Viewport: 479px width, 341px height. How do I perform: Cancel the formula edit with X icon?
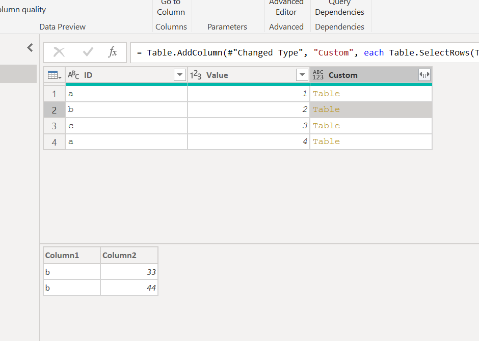59,52
